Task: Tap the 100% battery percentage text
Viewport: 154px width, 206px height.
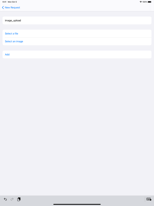Action: [x=145, y=2]
